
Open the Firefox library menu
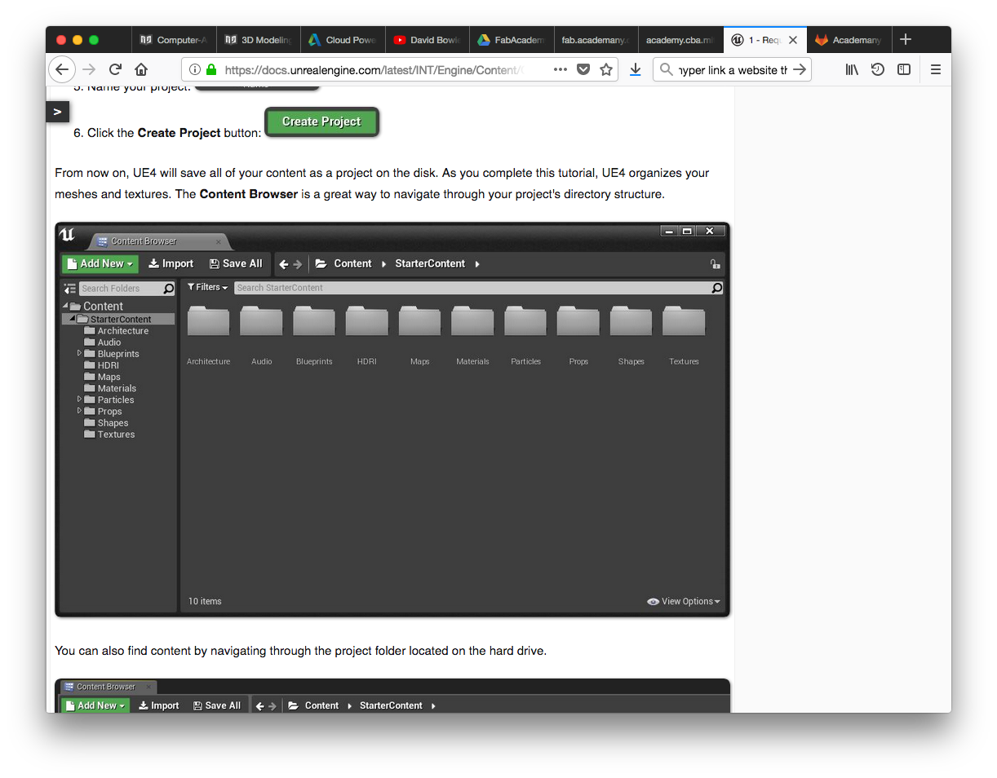852,70
